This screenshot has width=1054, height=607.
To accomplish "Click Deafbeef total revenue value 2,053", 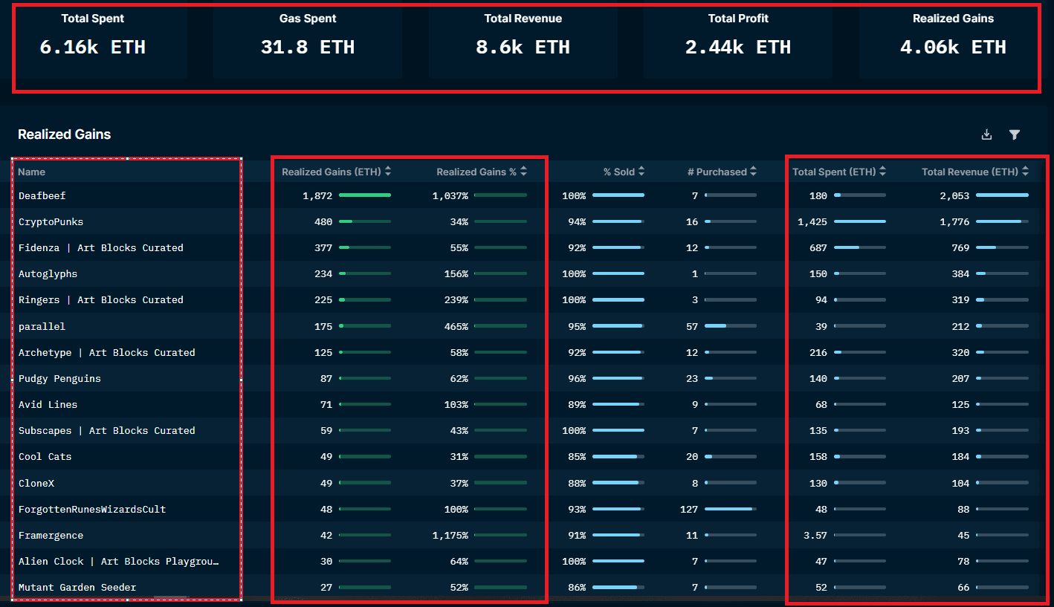I will pos(954,196).
